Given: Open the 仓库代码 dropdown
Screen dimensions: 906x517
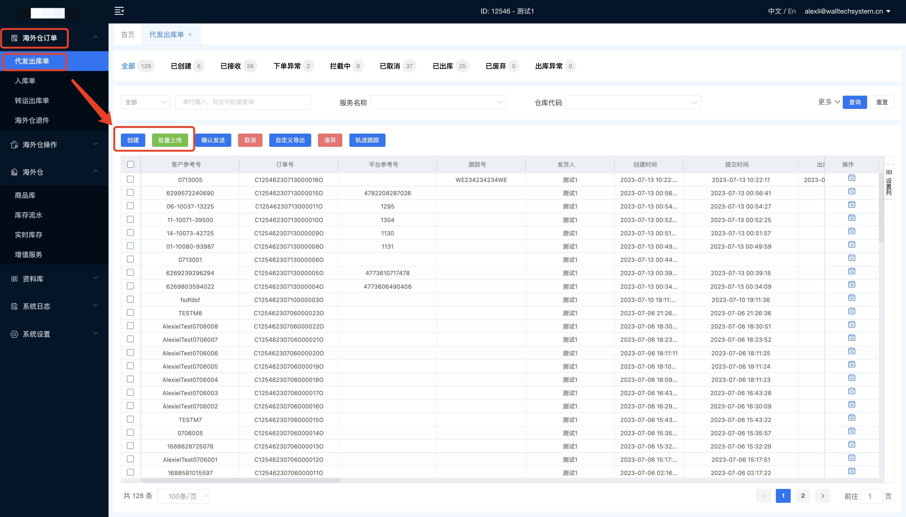Looking at the screenshot, I should pos(633,102).
